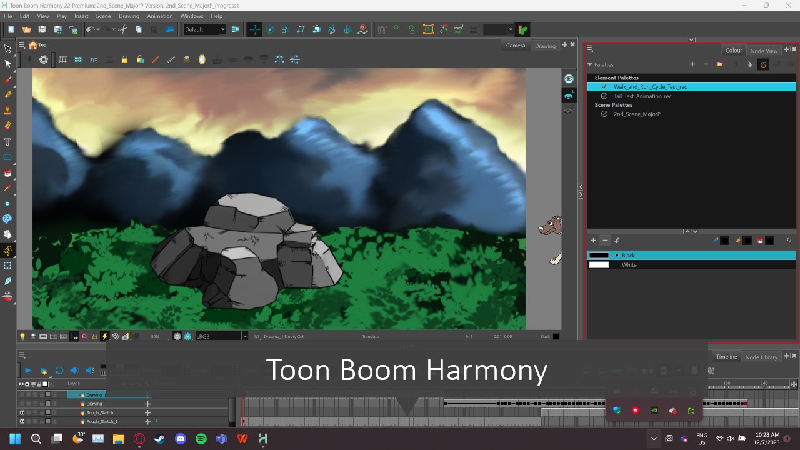Add a new colour swatch with the plus button
The image size is (800, 450).
point(593,241)
